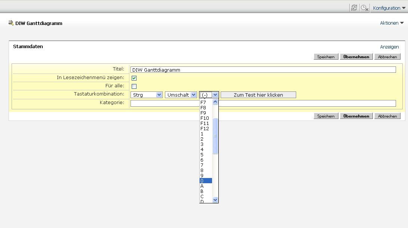Select option 7 in the key list

tap(206, 165)
